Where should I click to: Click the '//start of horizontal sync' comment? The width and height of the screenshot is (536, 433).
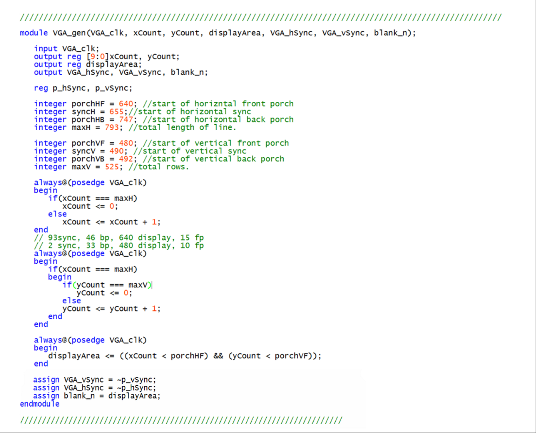point(190,111)
